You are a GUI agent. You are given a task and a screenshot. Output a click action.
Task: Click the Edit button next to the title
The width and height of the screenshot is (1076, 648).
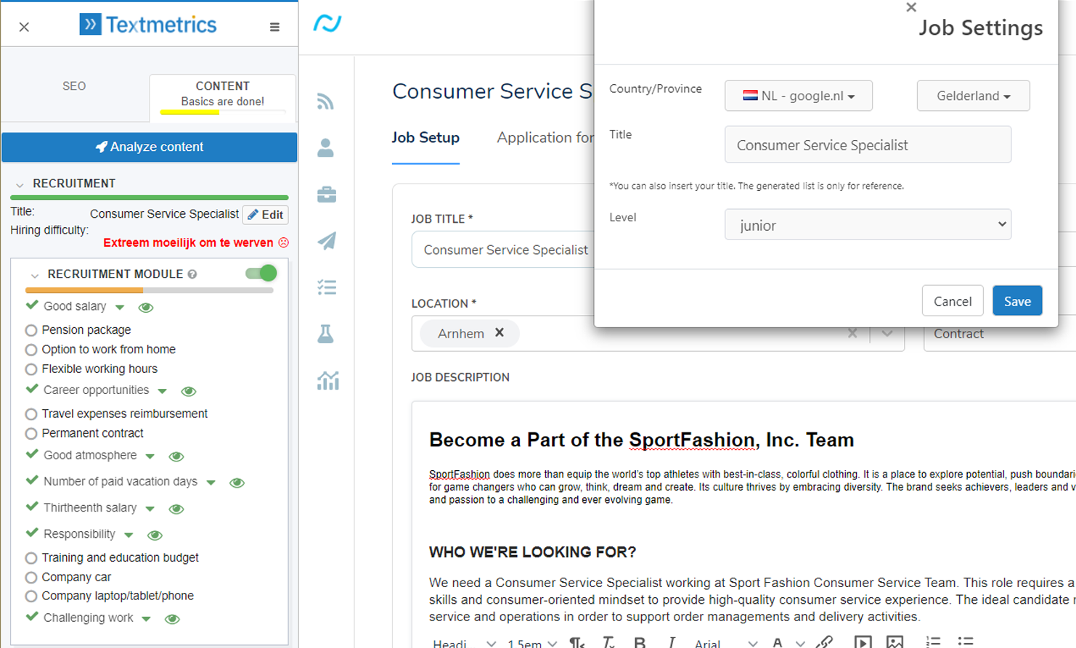[266, 215]
